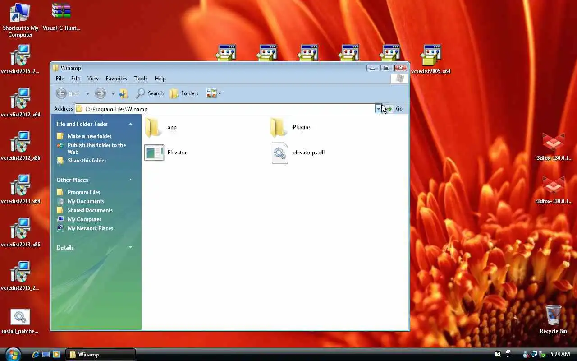Image resolution: width=577 pixels, height=361 pixels.
Task: Open the Help menu
Action: pos(160,79)
